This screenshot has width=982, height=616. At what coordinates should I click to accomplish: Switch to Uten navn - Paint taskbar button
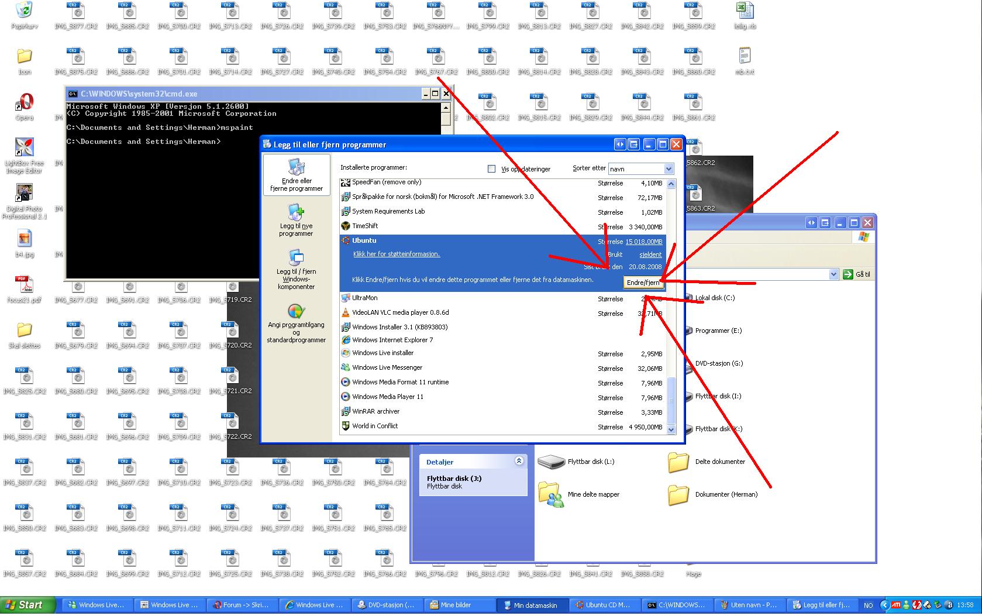(750, 605)
